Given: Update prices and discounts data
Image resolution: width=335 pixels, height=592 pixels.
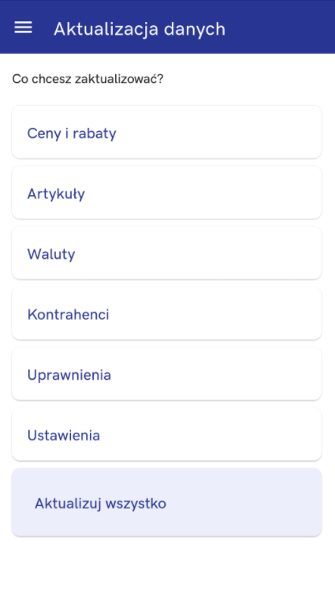Looking at the screenshot, I should [x=166, y=132].
